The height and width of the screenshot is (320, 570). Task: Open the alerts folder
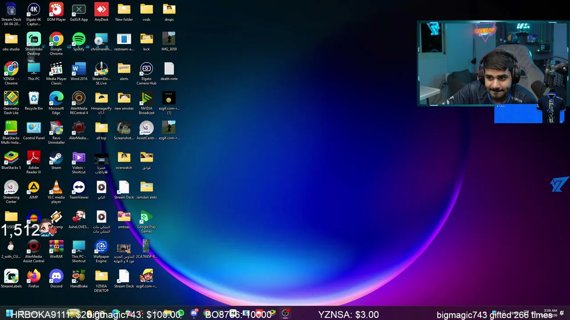(x=124, y=72)
